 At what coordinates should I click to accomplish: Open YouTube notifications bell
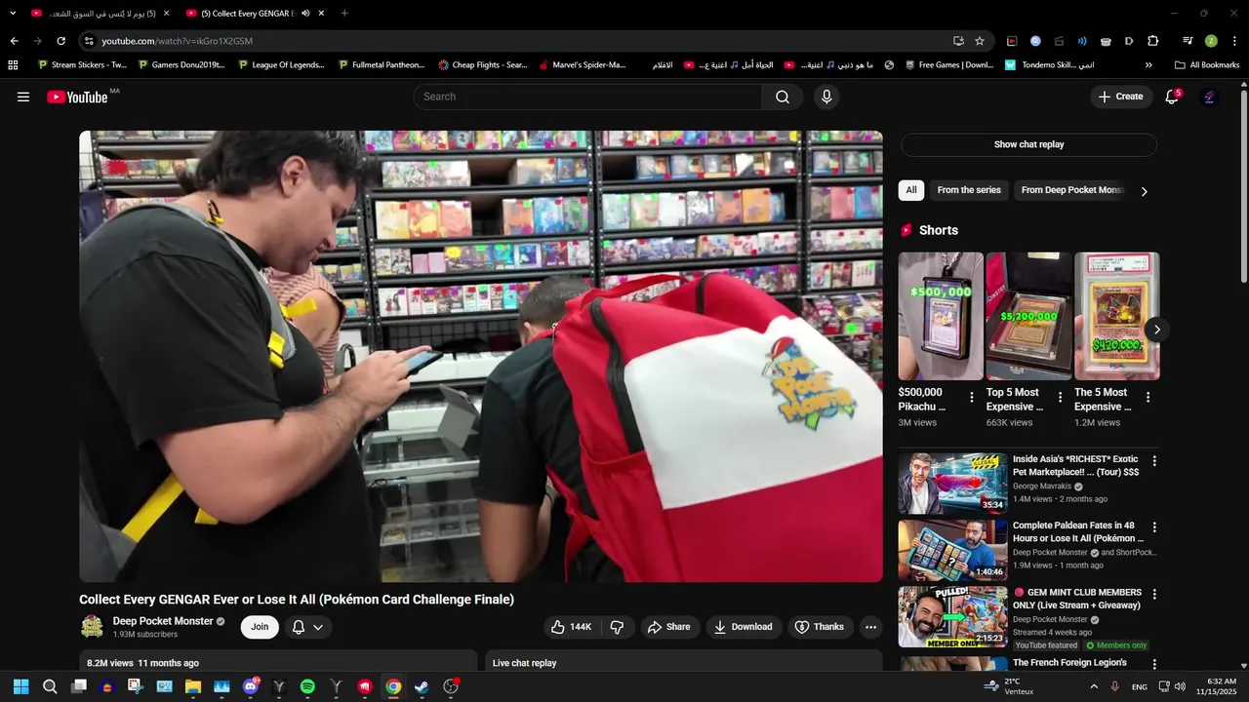pos(1172,97)
